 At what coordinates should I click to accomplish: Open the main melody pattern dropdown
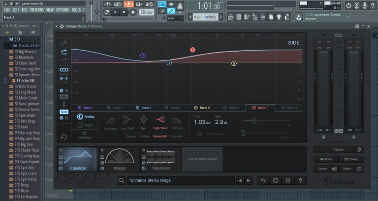[206, 17]
